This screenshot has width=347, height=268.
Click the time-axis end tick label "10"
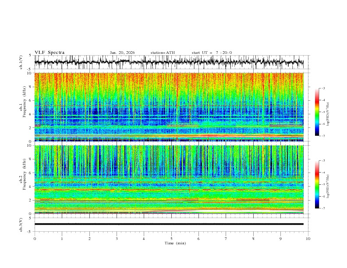[308, 239]
